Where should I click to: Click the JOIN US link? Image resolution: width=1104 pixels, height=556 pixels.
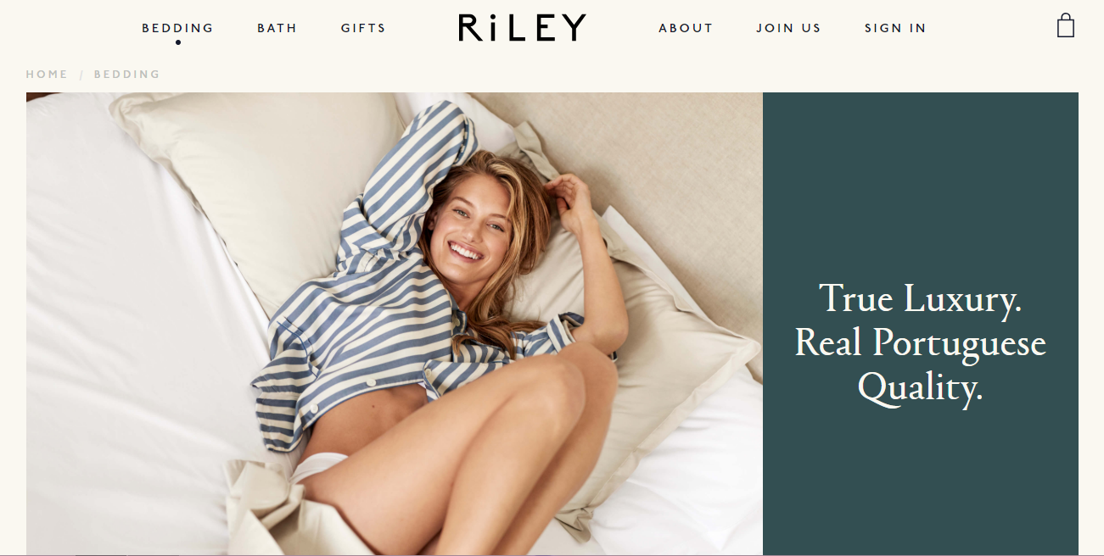coord(789,28)
